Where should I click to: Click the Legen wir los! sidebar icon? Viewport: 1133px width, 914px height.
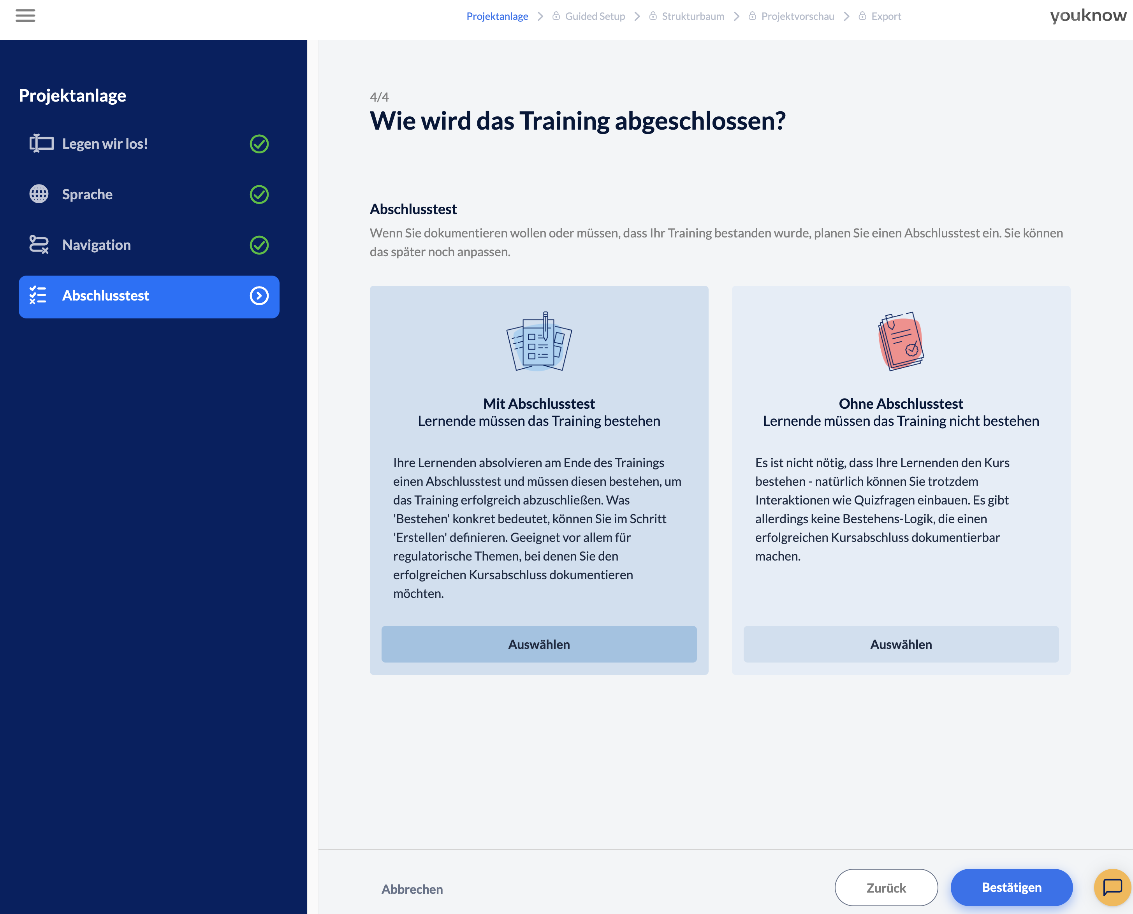(41, 143)
